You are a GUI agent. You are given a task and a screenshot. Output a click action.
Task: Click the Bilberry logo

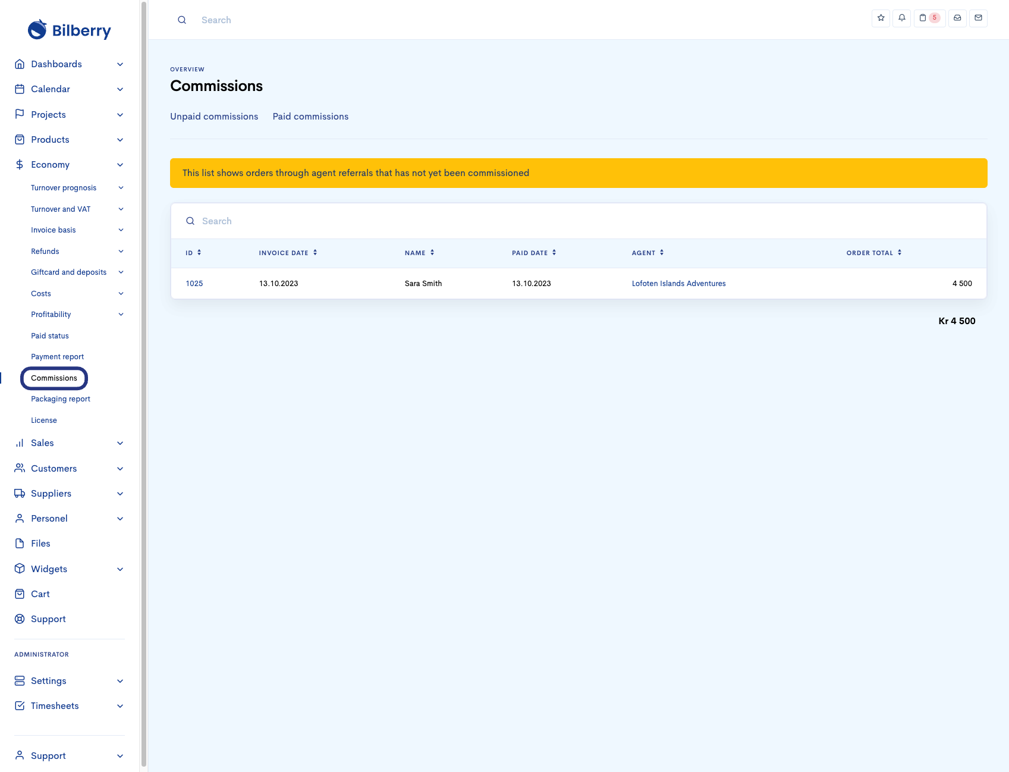(70, 30)
